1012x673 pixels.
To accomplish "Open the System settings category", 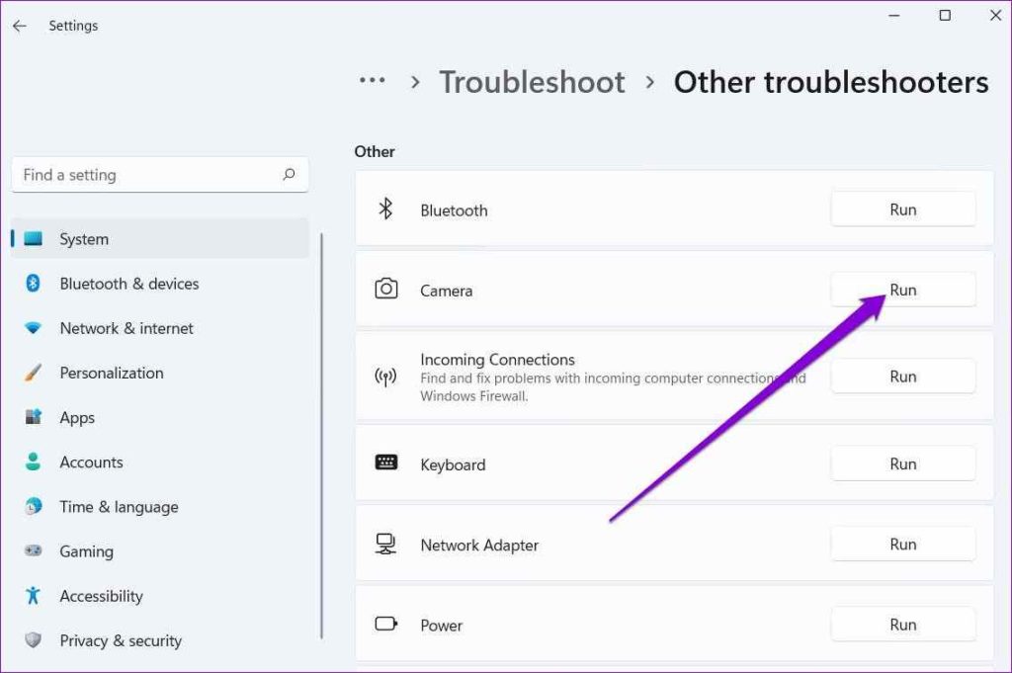I will coord(160,239).
